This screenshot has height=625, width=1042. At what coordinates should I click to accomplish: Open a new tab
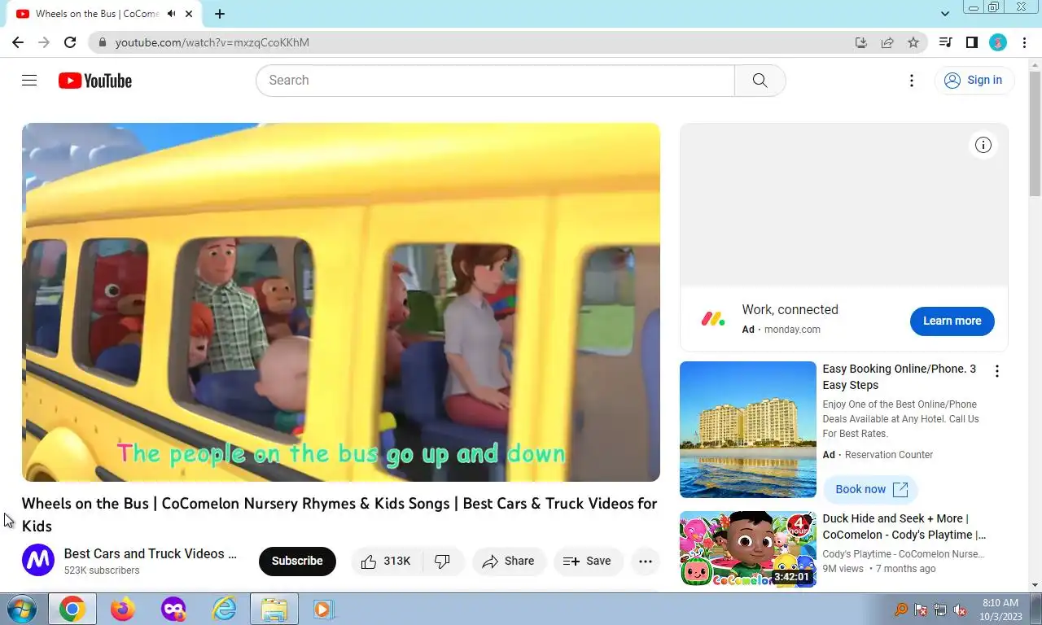[x=220, y=14]
